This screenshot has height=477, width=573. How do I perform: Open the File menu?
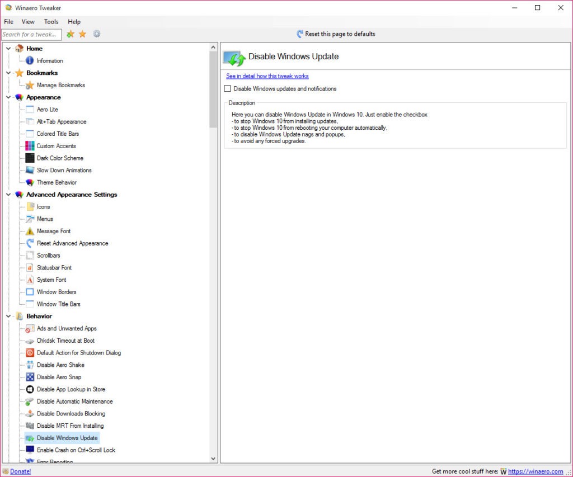point(8,22)
